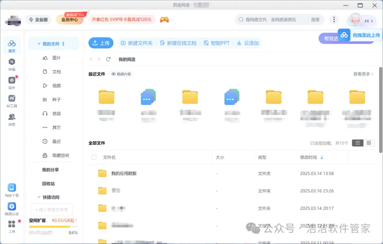Image resolution: width=383 pixels, height=244 pixels.
Task: Sort by 文件名 column header
Action: (x=109, y=157)
